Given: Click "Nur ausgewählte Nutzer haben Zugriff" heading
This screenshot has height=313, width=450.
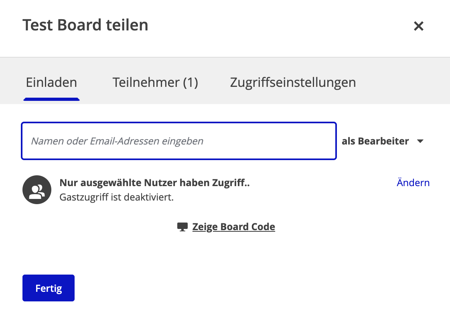Looking at the screenshot, I should pyautogui.click(x=154, y=183).
